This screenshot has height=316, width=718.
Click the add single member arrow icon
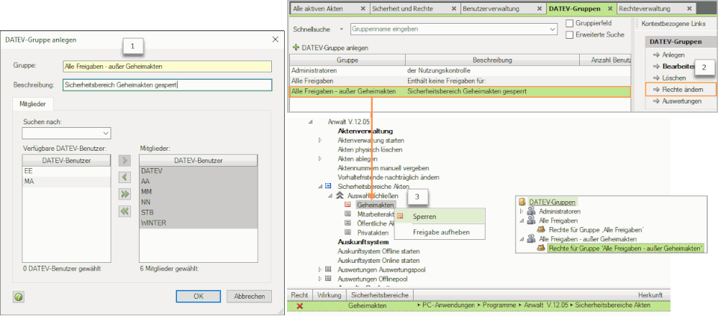[x=123, y=160]
